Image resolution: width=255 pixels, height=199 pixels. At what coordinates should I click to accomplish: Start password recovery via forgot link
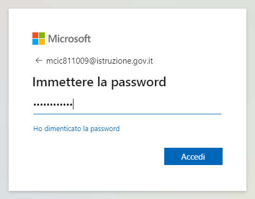(x=77, y=129)
